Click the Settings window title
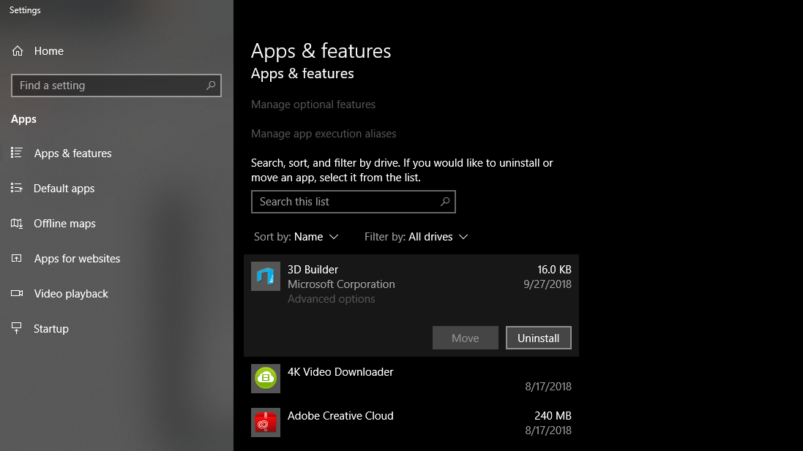The image size is (803, 451). pos(25,10)
